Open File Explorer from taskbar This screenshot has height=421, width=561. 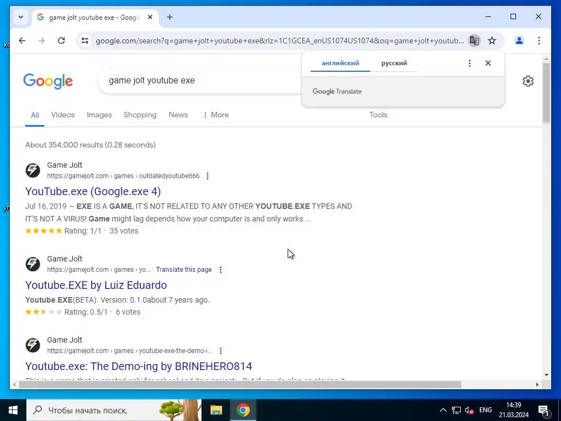click(216, 410)
